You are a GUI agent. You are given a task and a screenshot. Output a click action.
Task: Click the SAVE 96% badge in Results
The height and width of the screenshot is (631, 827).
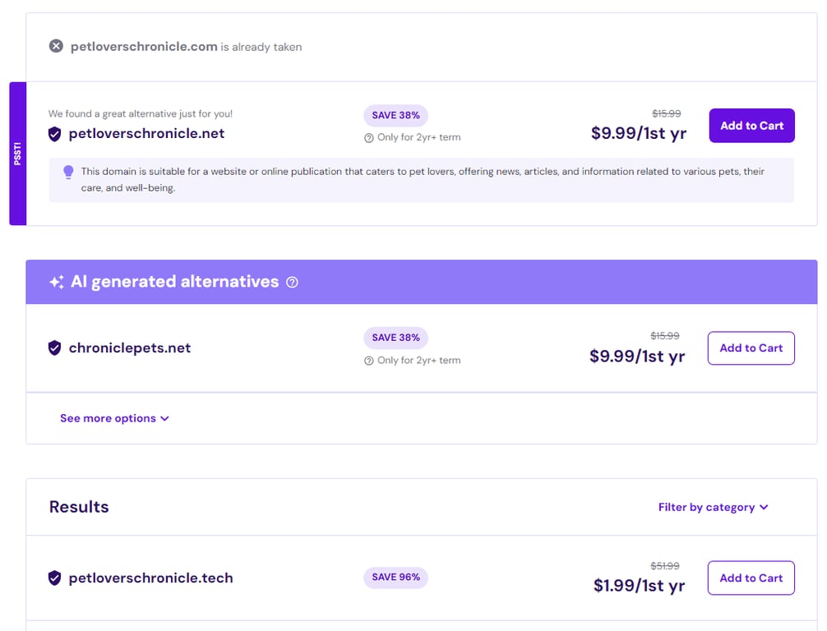(395, 578)
